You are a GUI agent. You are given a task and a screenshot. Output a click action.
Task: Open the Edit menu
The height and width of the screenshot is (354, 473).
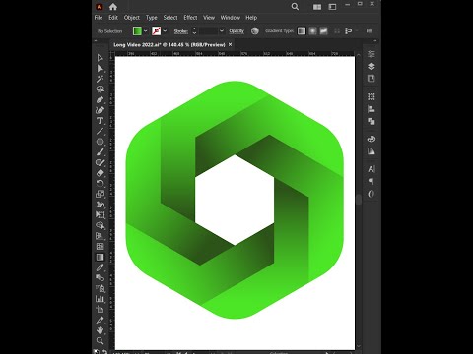[113, 18]
